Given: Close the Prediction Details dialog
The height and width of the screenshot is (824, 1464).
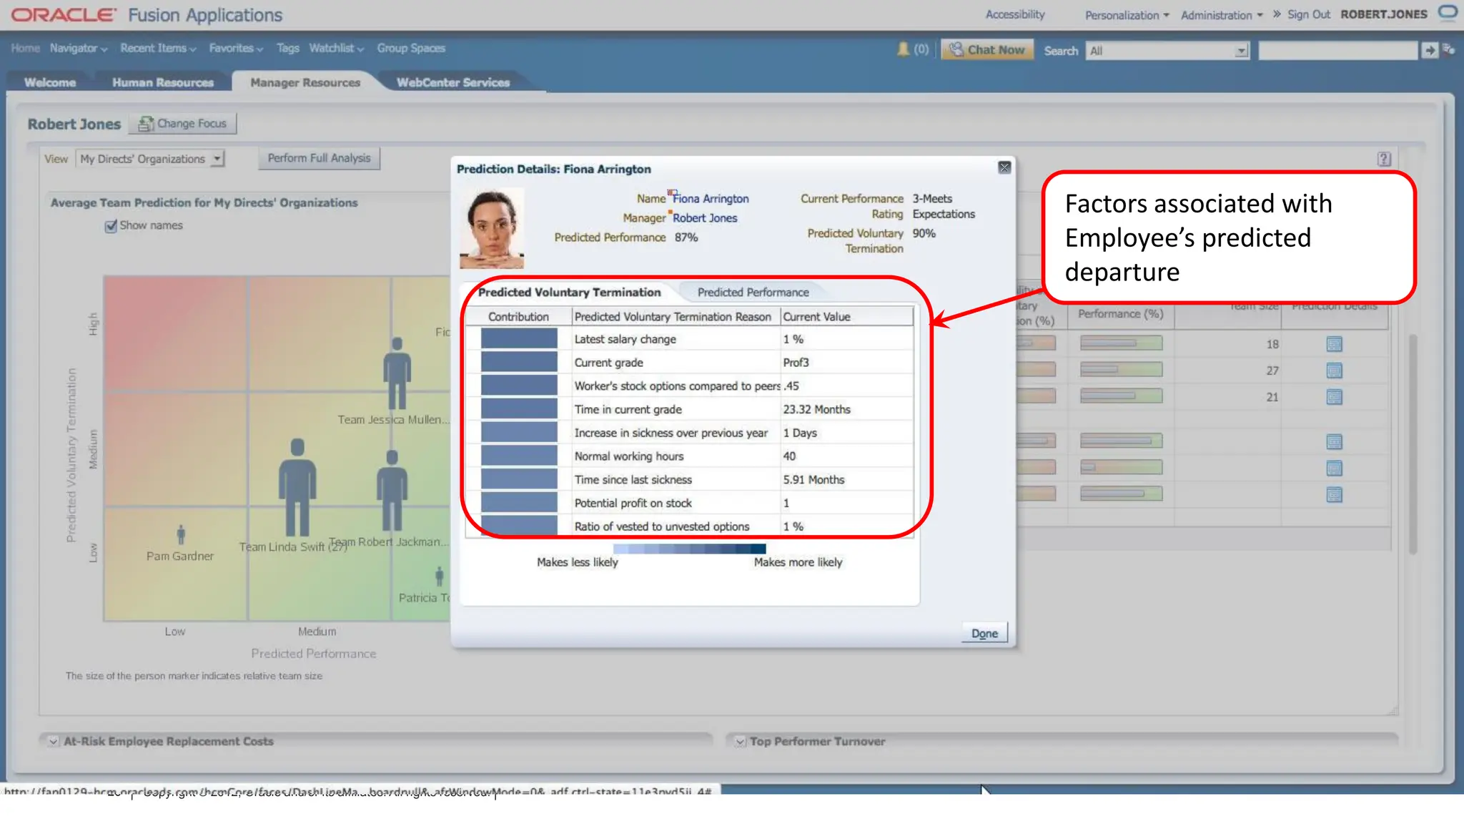Looking at the screenshot, I should tap(1004, 167).
